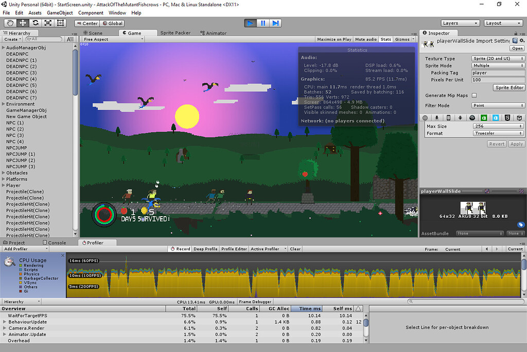Select the Android platform override icon

pos(460,118)
